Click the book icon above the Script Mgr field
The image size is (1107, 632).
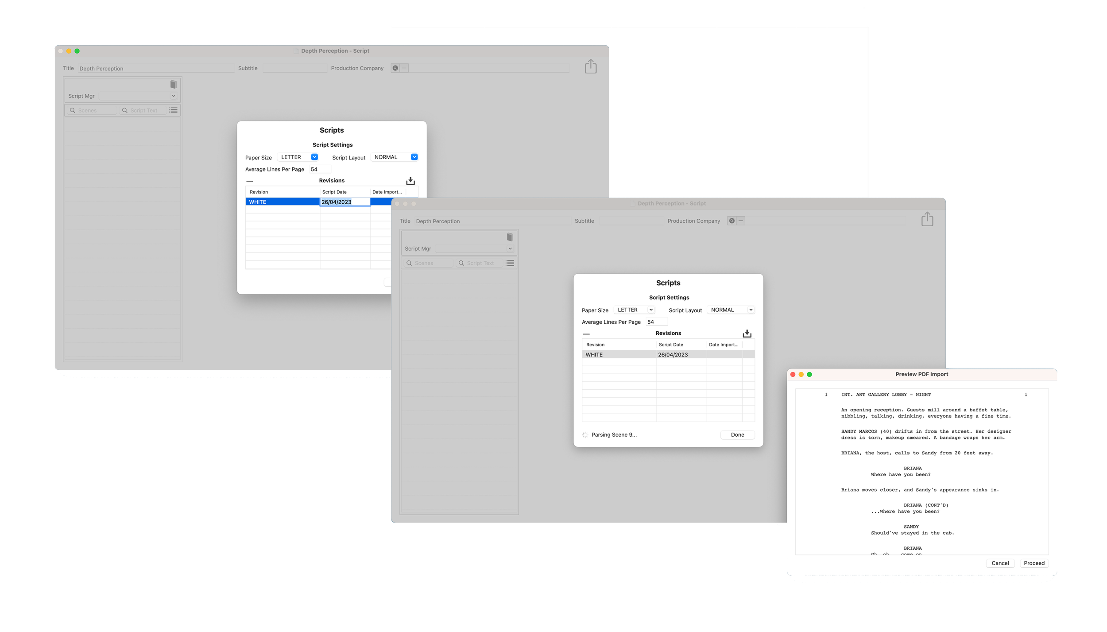click(509, 237)
